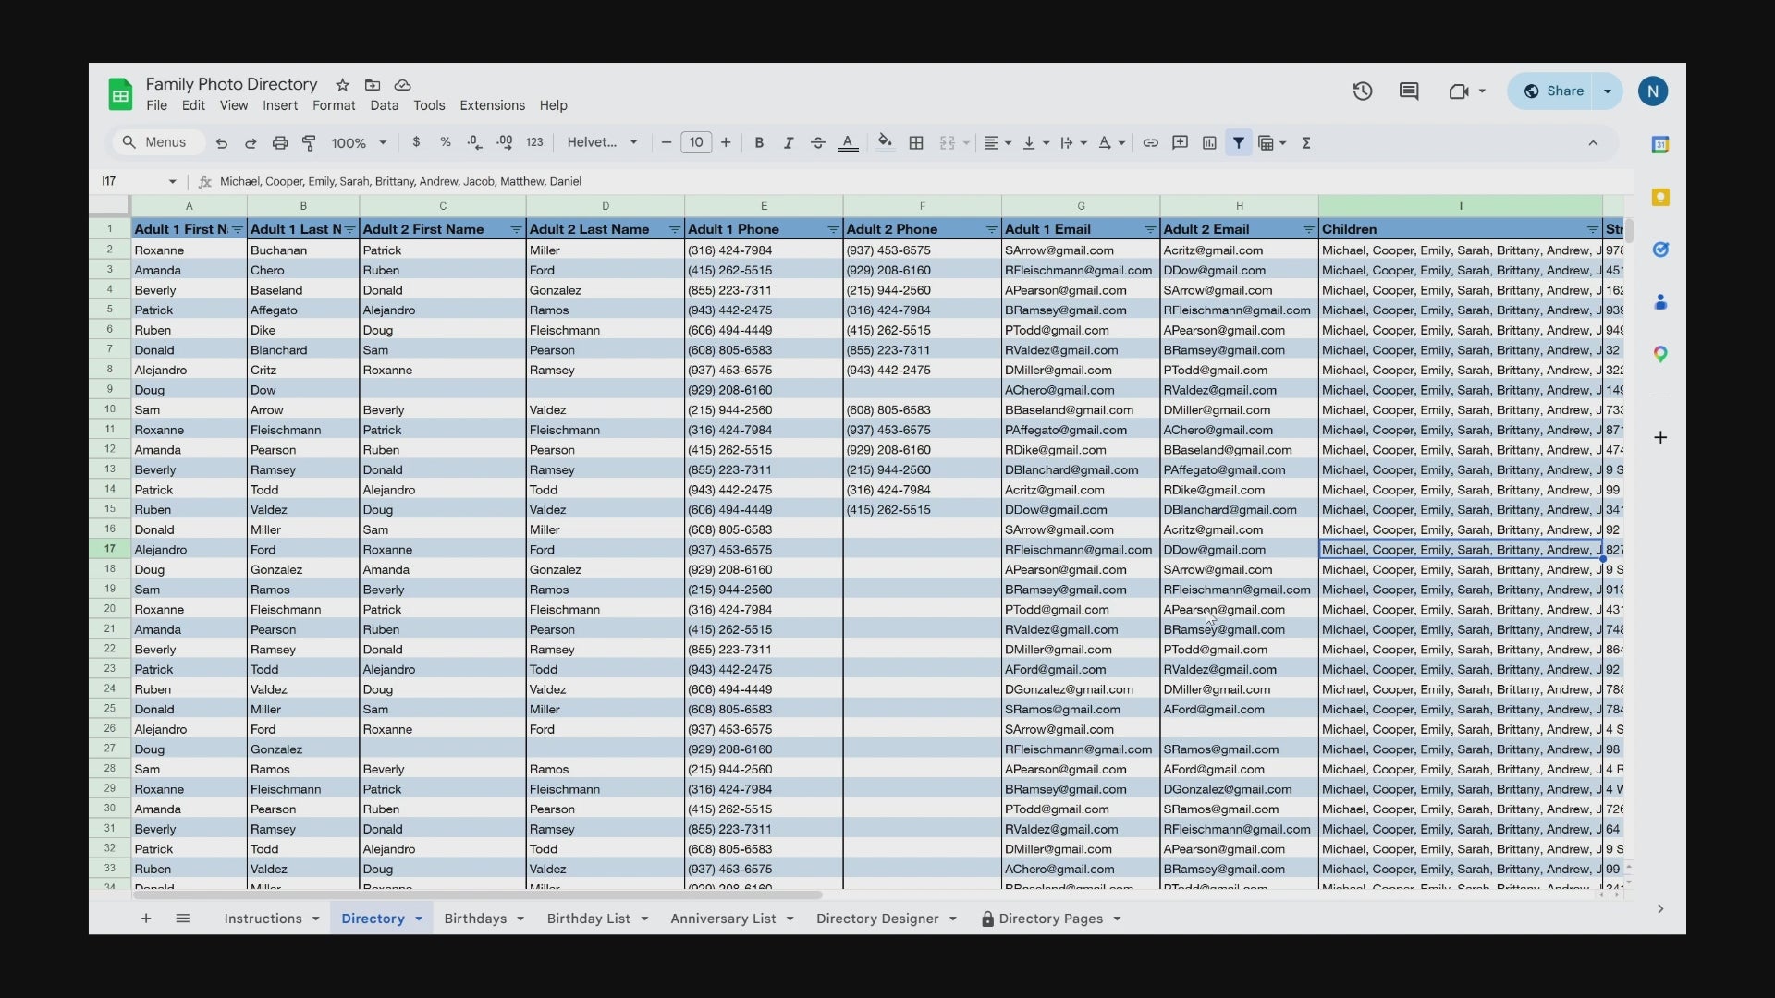
Task: Toggle bold formatting
Action: click(759, 142)
